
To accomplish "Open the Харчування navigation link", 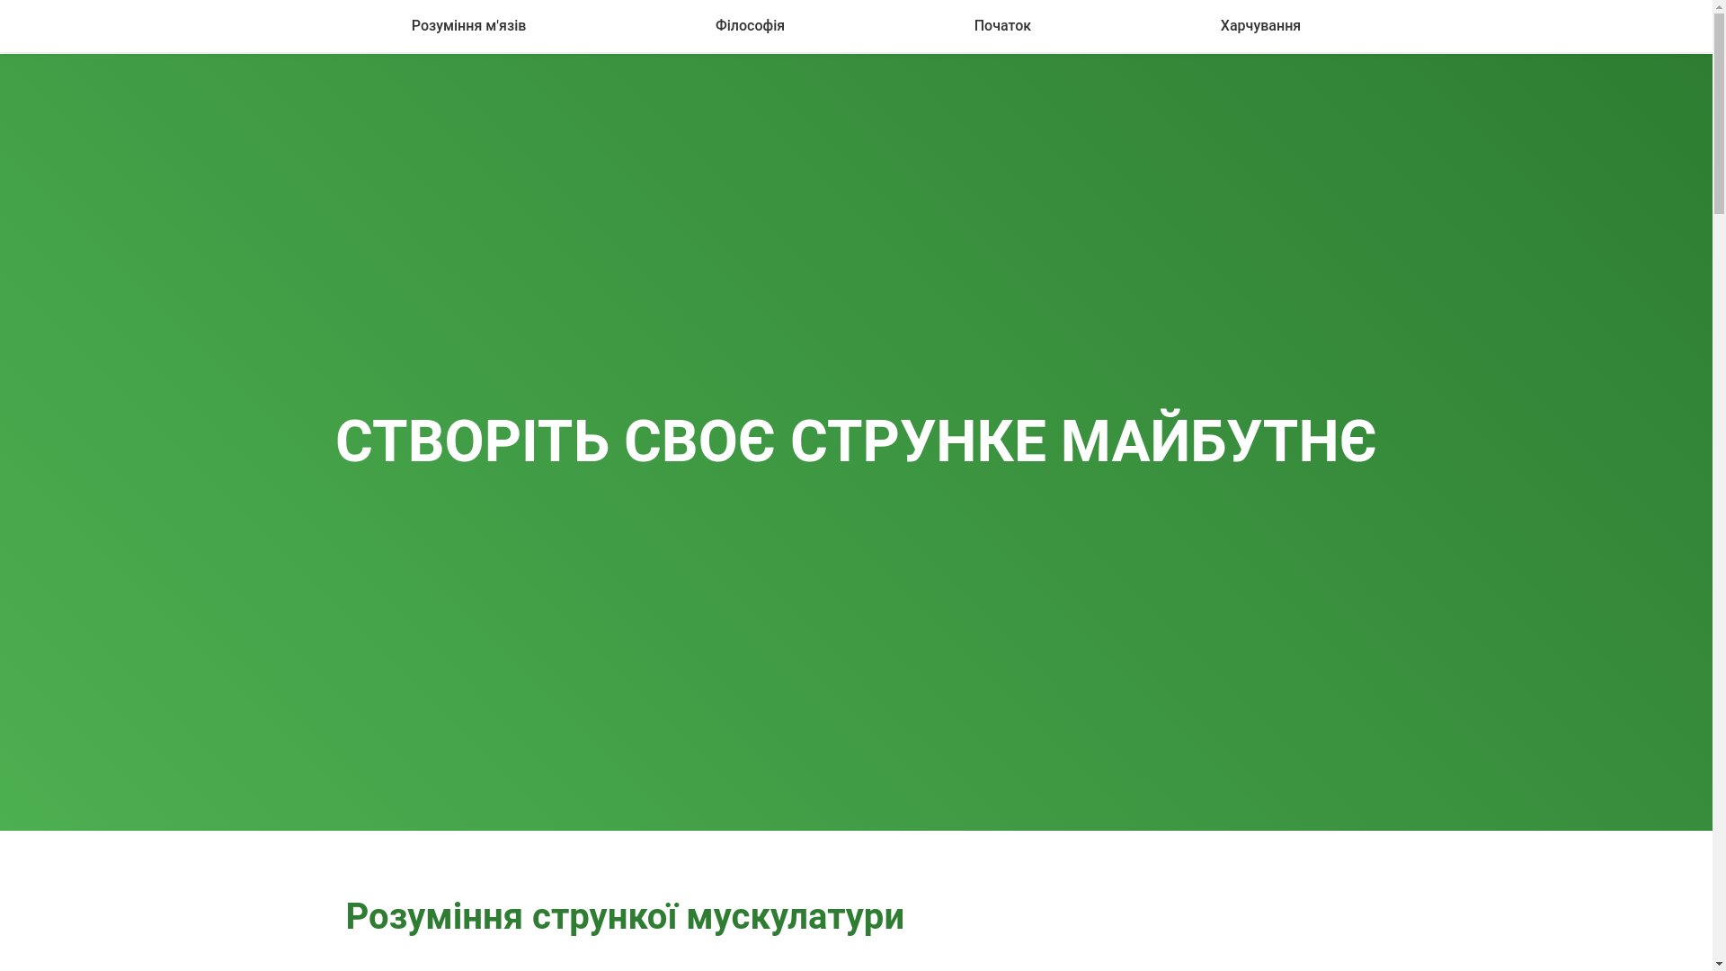I will 1260,26.
